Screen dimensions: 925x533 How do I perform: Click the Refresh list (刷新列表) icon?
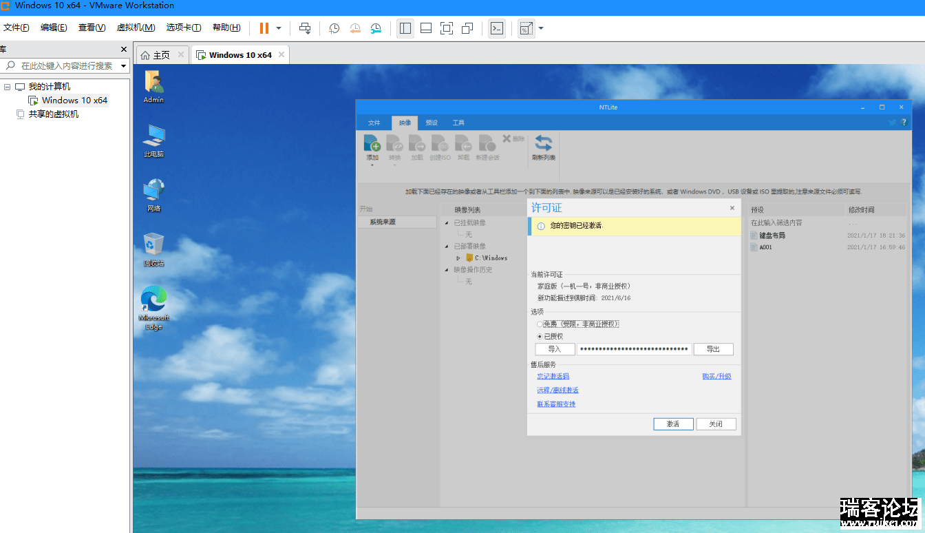[x=544, y=143]
